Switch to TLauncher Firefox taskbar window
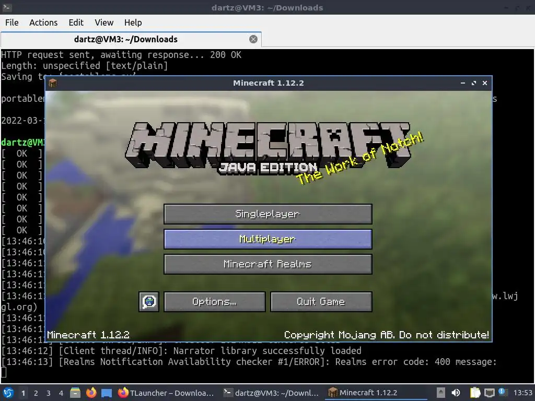This screenshot has height=401, width=535. tap(166, 393)
